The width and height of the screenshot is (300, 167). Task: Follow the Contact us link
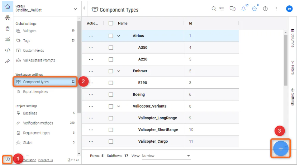[46, 160]
